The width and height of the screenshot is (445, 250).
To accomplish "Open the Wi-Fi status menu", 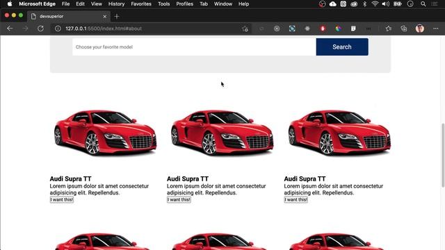I will (x=375, y=4).
